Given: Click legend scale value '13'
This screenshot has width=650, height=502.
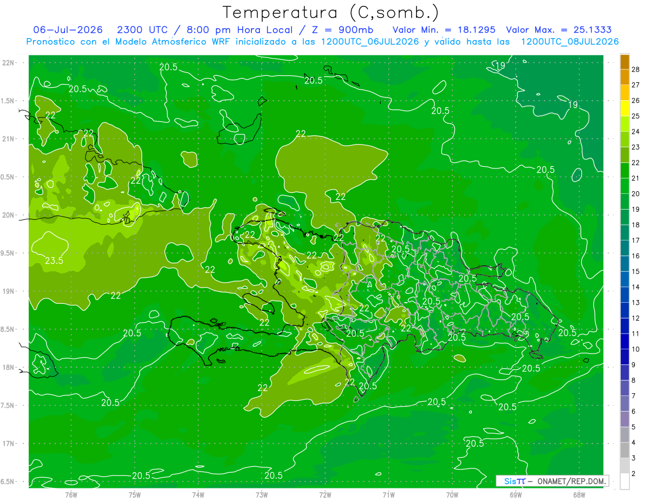Looking at the screenshot, I should (x=636, y=303).
